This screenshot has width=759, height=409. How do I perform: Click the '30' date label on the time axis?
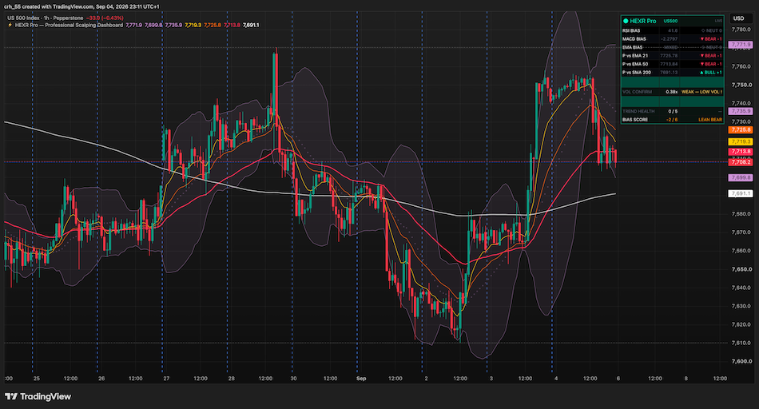point(293,379)
